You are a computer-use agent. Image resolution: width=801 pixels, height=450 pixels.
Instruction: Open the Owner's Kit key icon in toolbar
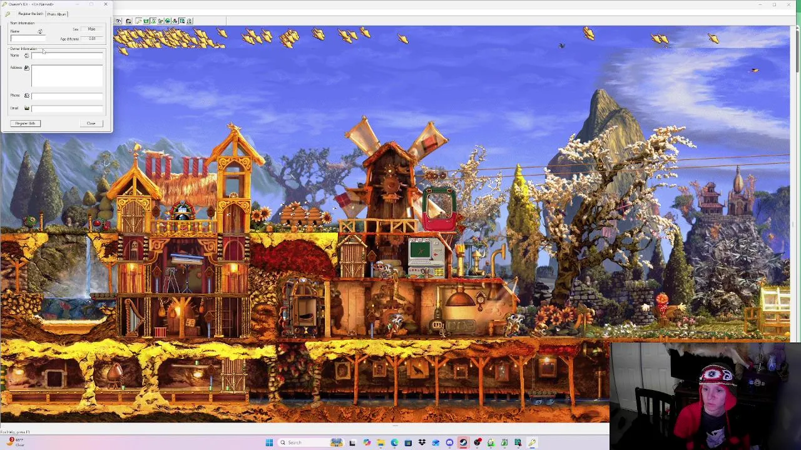[x=139, y=21]
